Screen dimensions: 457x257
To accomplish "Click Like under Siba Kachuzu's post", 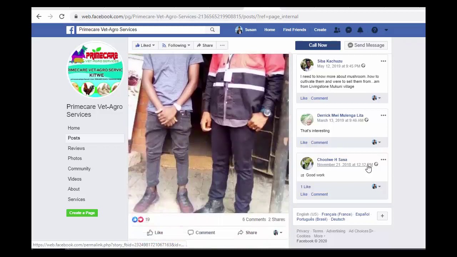I will 304,98.
